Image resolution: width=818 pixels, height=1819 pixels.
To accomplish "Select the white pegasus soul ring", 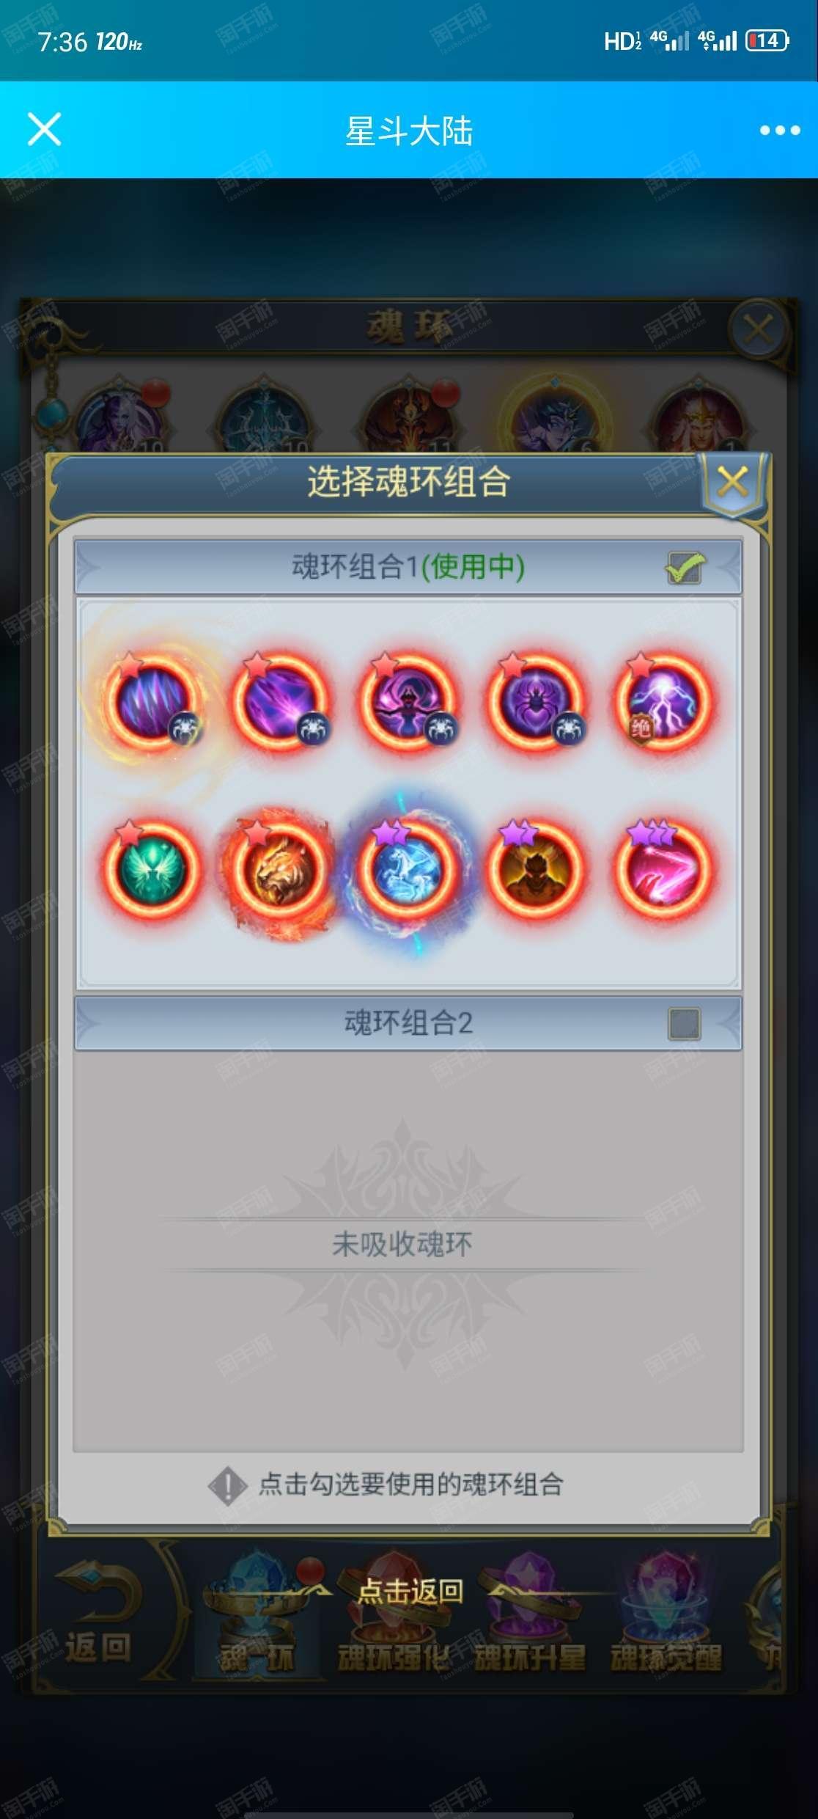I will [x=407, y=868].
